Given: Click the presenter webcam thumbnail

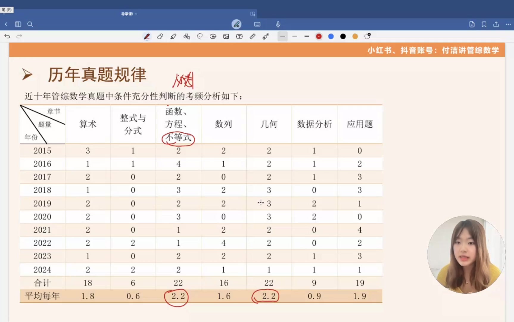Looking at the screenshot, I should (x=466, y=255).
